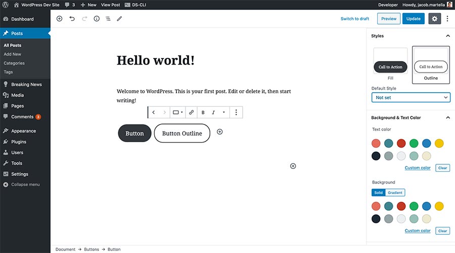The height and width of the screenshot is (253, 455).
Task: Go to Dashboard menu
Action: pyautogui.click(x=25, y=19)
